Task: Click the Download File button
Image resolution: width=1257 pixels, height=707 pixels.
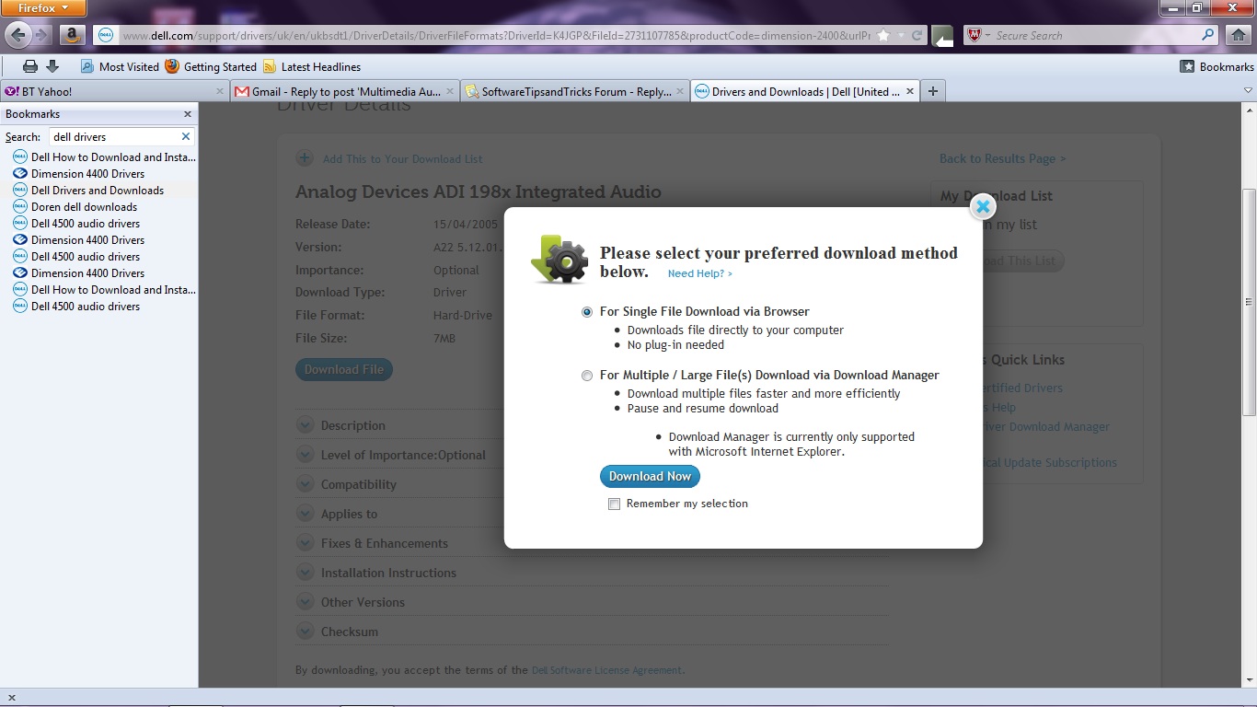Action: point(344,369)
